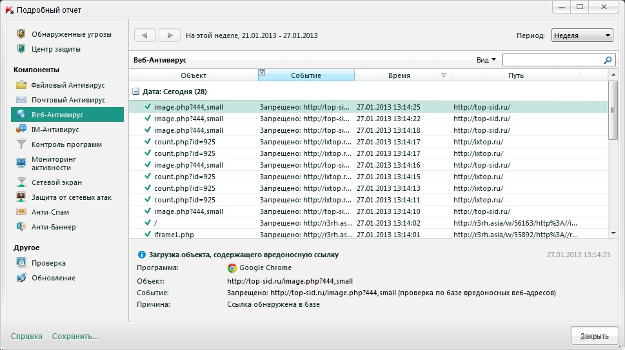Collapse the Дата: Сегодня (28) group
Image resolution: width=625 pixels, height=350 pixels.
(135, 92)
